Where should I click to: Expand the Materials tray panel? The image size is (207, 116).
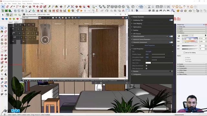tap(192, 66)
